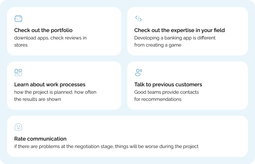Open "Check out the expertise in your field"

pos(179,30)
